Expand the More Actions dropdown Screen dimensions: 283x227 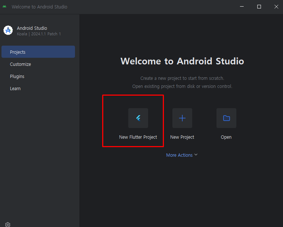pos(182,155)
